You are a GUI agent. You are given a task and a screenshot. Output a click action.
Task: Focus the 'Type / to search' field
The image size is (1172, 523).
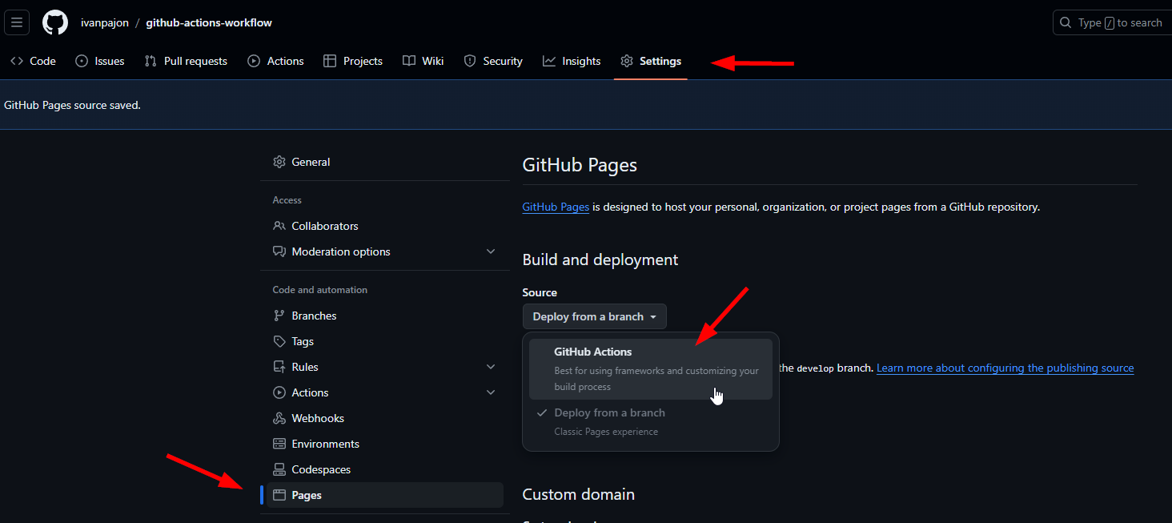tap(1113, 22)
